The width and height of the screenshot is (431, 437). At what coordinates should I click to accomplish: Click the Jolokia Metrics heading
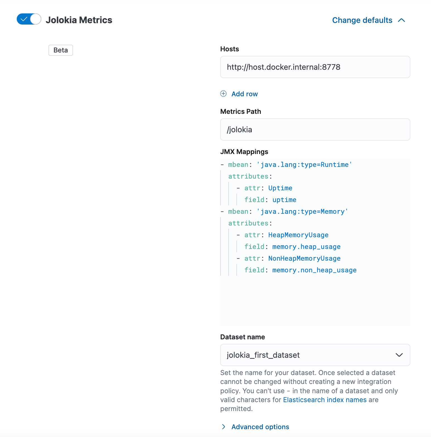(x=79, y=20)
